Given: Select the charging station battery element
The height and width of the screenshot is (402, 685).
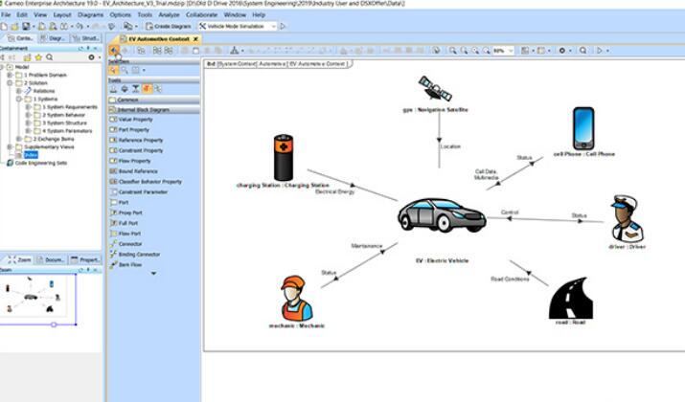Looking at the screenshot, I should coord(284,155).
